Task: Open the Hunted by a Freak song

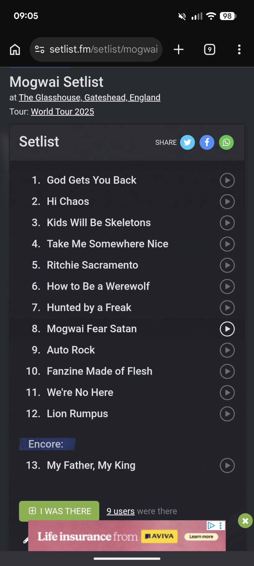Action: tap(89, 308)
